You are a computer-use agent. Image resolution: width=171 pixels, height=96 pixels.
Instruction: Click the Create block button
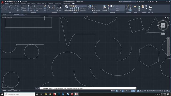pos(94,6)
